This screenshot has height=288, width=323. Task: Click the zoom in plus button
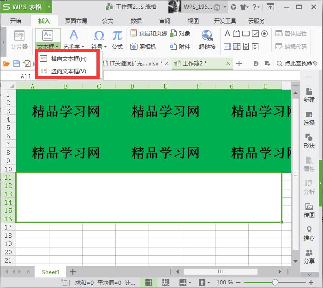point(311,282)
